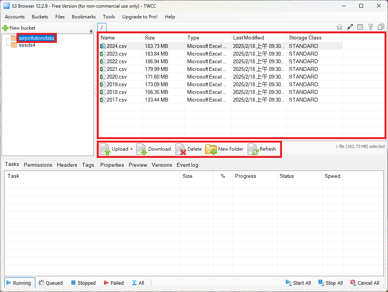Open the Upload dropdown arrow

(131, 149)
